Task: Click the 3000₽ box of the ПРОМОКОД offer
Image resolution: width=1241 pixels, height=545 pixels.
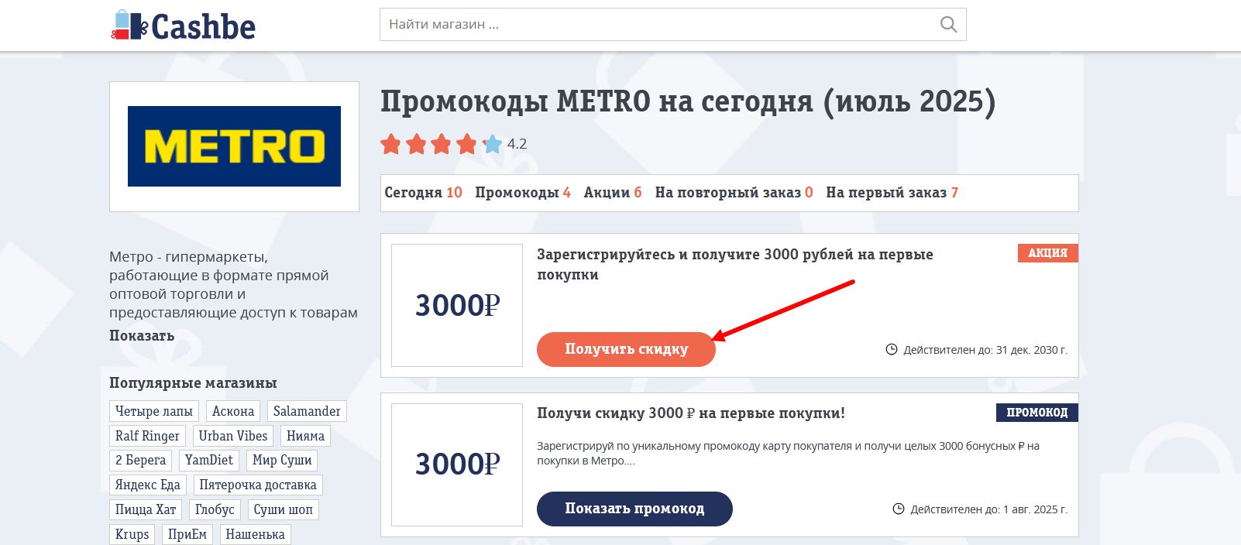Action: point(457,464)
